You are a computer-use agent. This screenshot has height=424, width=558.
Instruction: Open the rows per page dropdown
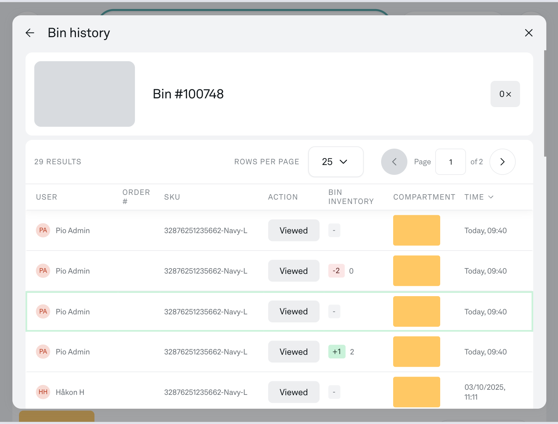pyautogui.click(x=336, y=162)
